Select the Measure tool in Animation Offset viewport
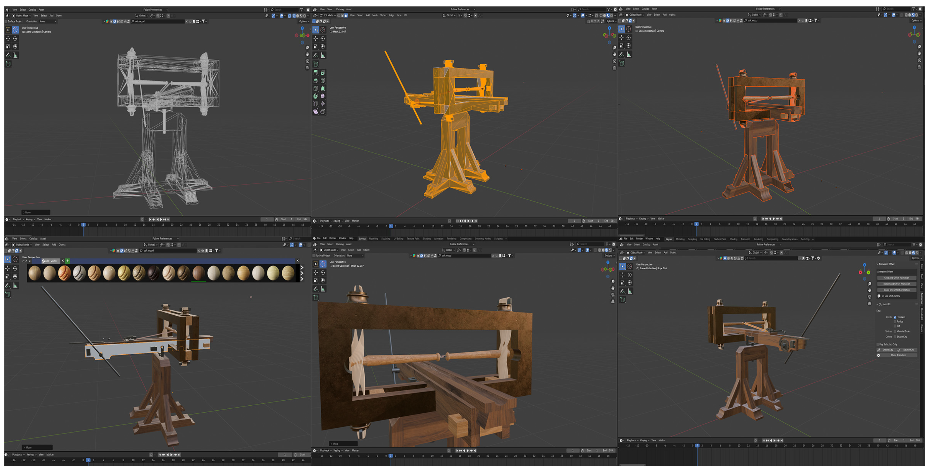Screen dimensions: 932x475 tap(630, 291)
